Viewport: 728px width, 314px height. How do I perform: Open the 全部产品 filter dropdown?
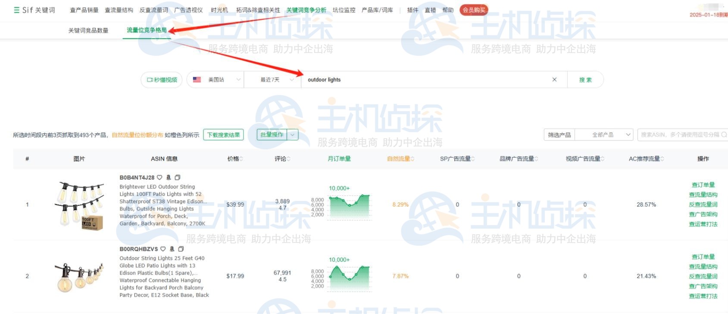click(x=604, y=135)
